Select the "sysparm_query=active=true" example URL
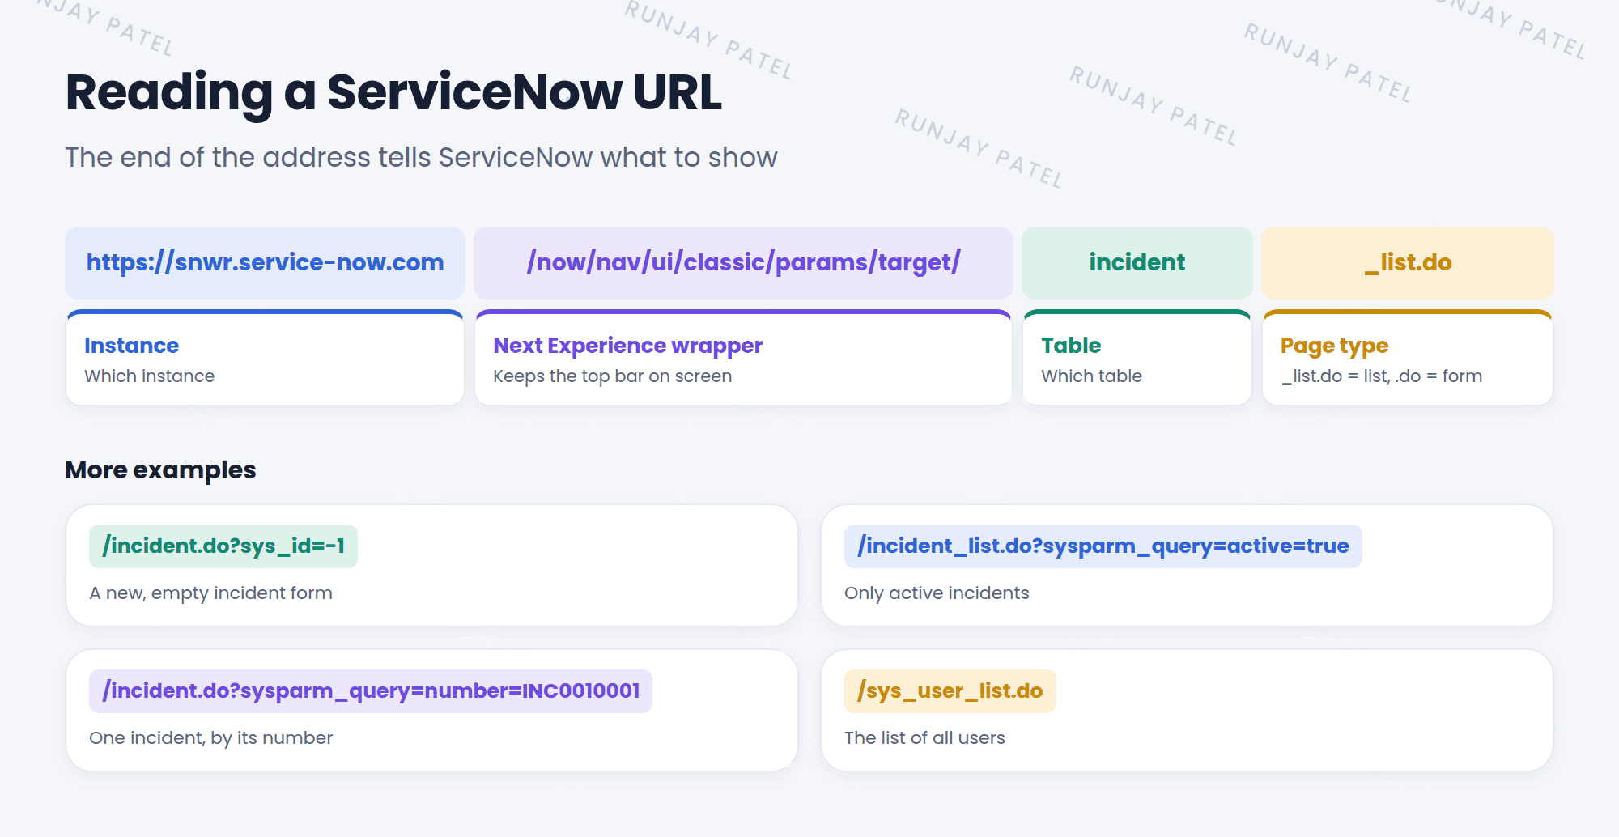This screenshot has width=1619, height=837. pyautogui.click(x=1103, y=546)
